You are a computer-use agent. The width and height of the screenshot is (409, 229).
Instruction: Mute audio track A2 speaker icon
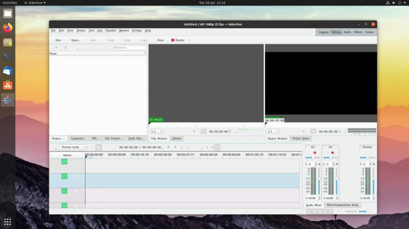(77, 205)
